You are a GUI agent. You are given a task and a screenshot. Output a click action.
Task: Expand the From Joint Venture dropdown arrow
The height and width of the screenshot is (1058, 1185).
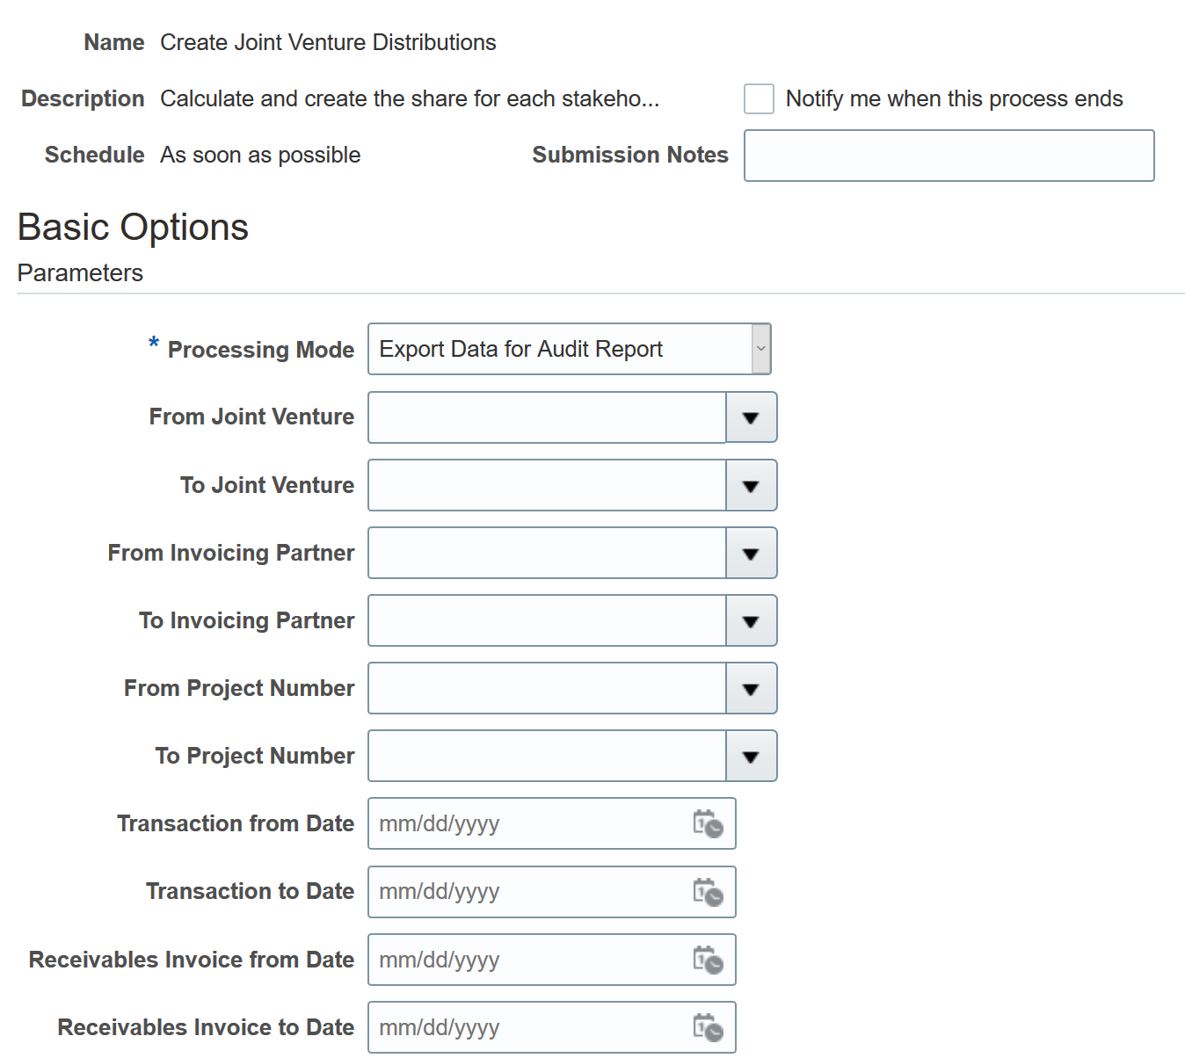tap(751, 418)
